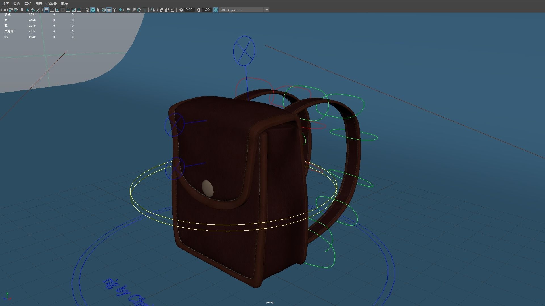Switch to wireframe display mode
Viewport: 545px width, 306px height.
click(x=87, y=10)
